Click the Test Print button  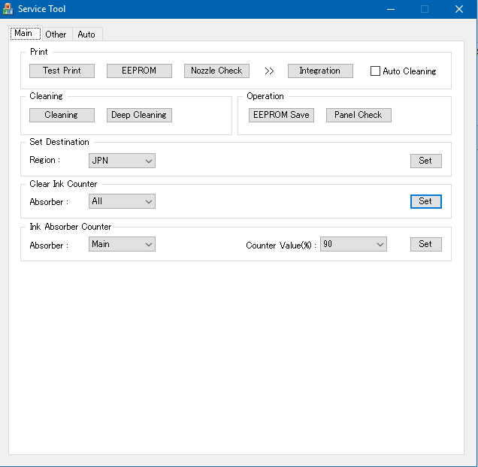(x=62, y=71)
